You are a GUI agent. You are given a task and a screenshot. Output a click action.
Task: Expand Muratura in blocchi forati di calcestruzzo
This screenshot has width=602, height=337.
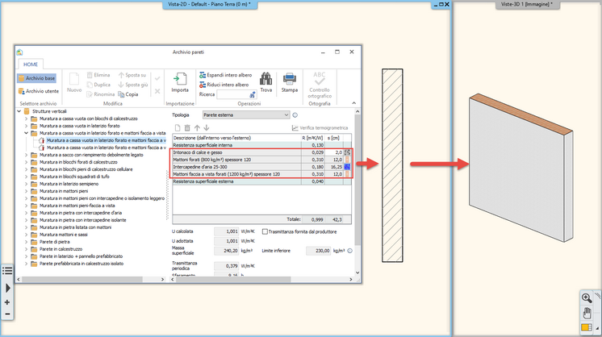26,162
